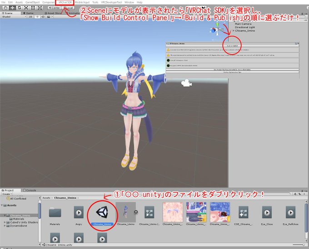Open the File menu

point(3,2)
